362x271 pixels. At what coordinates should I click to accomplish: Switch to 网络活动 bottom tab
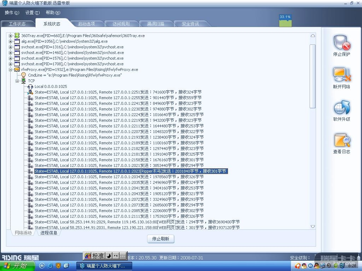pyautogui.click(x=23, y=233)
